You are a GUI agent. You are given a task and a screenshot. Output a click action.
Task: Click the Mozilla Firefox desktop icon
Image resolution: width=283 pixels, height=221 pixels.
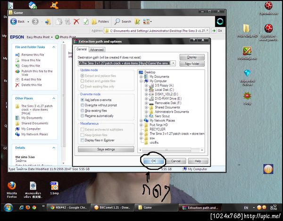[12, 190]
